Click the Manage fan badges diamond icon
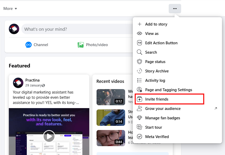This screenshot has width=225, height=155. (140, 118)
